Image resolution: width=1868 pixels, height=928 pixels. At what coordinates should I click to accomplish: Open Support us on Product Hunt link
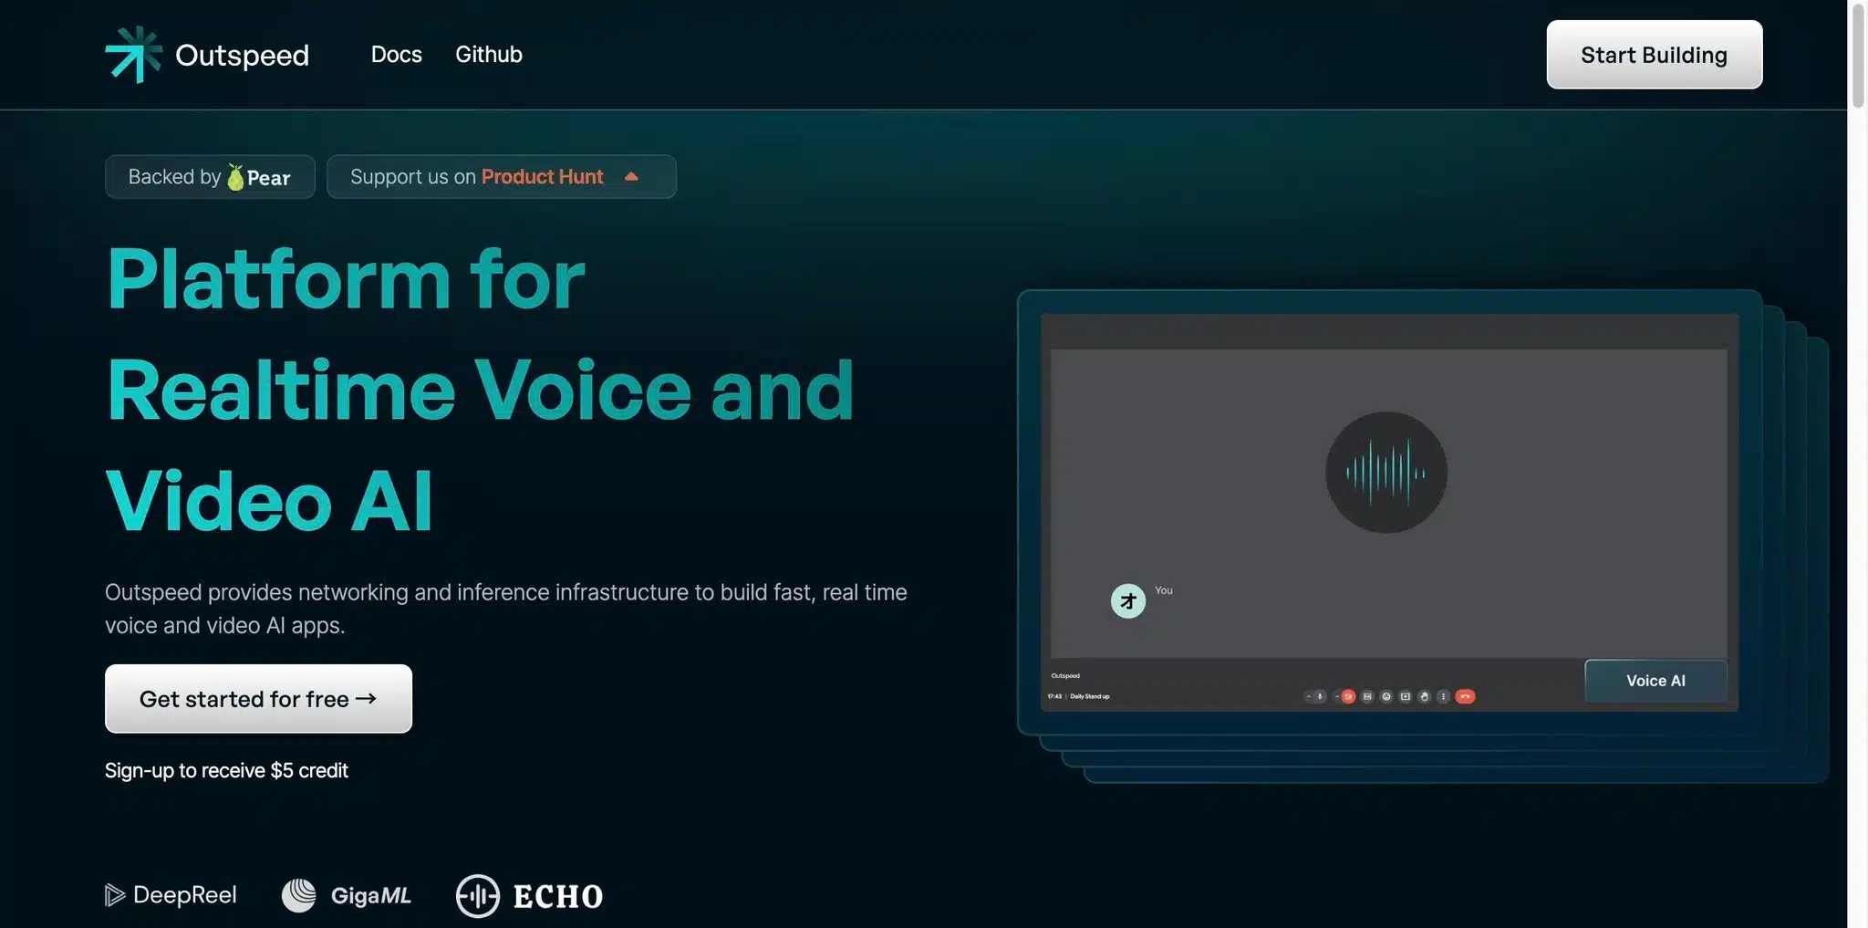click(501, 177)
